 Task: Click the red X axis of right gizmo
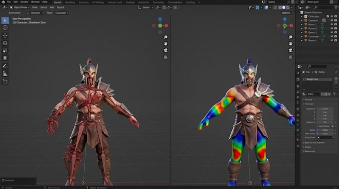(291, 26)
